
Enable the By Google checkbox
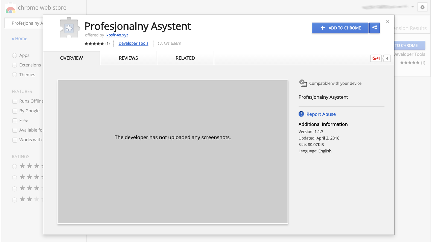coord(15,111)
